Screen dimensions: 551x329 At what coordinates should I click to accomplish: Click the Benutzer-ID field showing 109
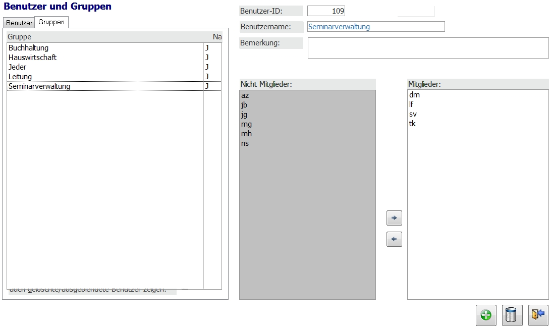[326, 11]
